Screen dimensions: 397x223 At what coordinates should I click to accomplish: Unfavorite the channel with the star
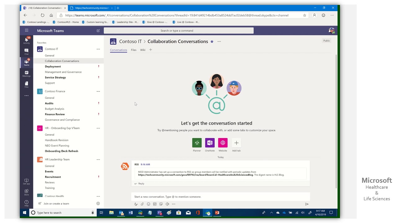pos(212,42)
